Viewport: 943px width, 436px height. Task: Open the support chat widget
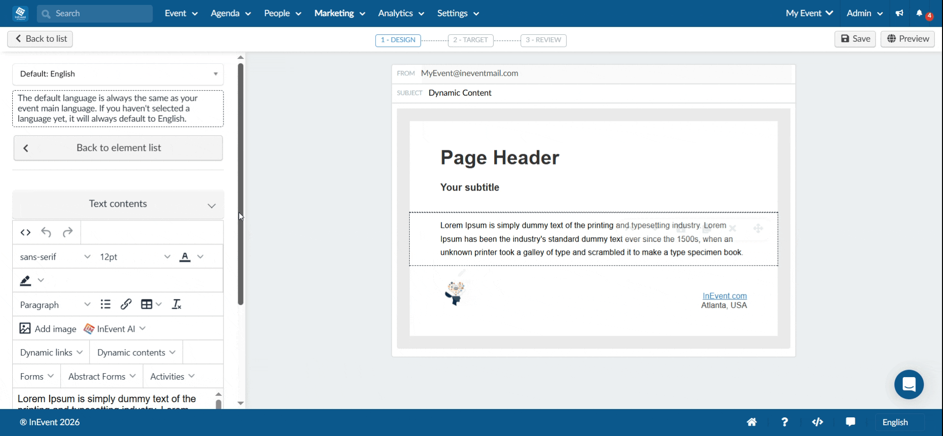(909, 384)
